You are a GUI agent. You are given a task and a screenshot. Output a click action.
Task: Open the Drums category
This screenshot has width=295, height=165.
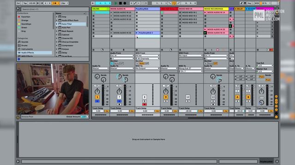24,45
